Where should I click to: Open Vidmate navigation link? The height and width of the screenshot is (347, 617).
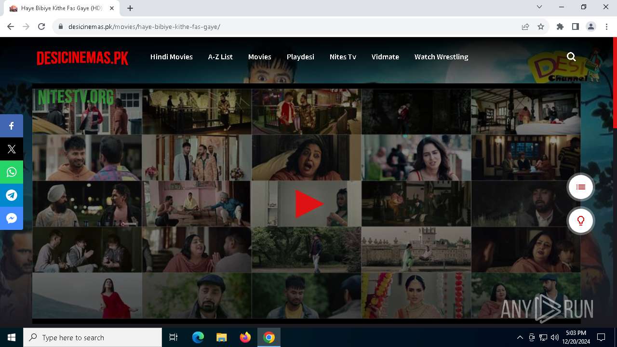[385, 57]
